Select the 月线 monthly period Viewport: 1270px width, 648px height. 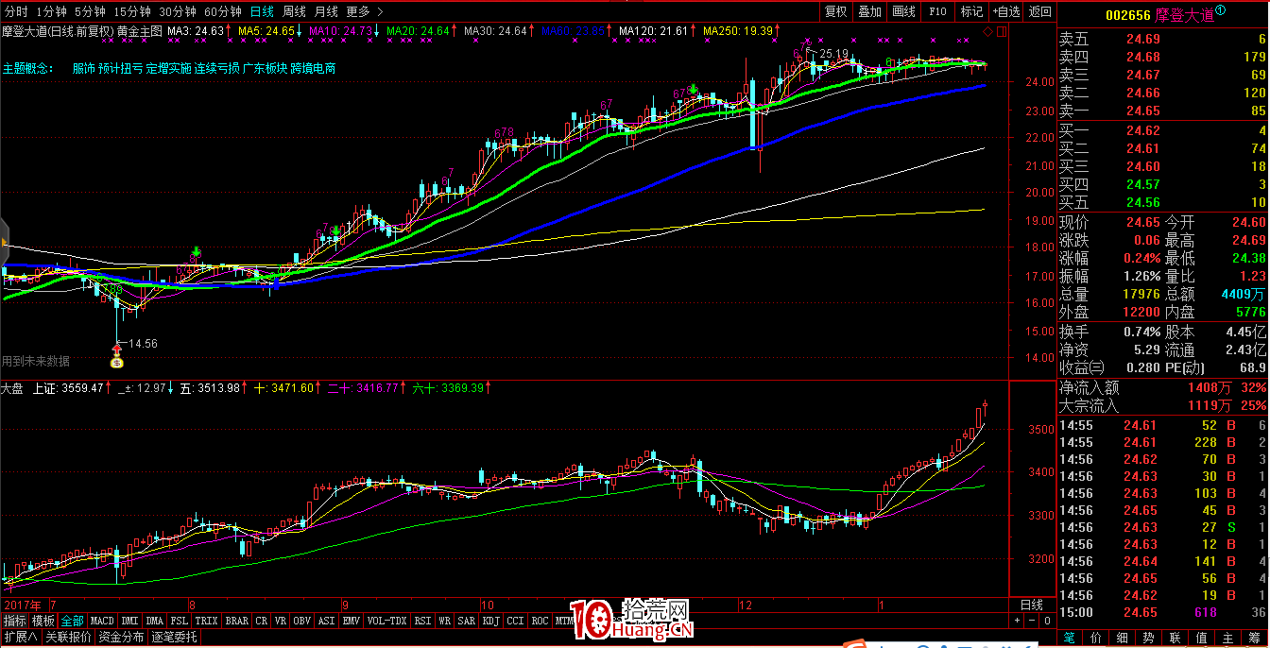point(326,11)
